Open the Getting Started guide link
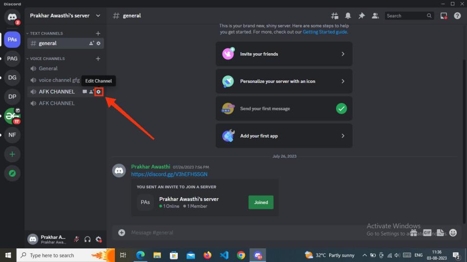The height and width of the screenshot is (262, 467). [325, 32]
